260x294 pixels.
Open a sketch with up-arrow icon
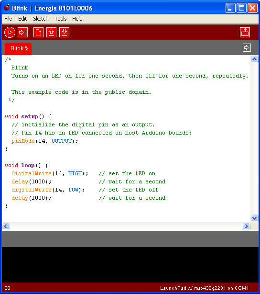pyautogui.click(x=51, y=32)
